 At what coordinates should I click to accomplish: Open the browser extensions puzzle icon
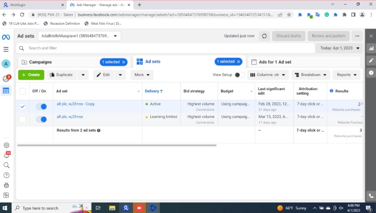coord(344,15)
